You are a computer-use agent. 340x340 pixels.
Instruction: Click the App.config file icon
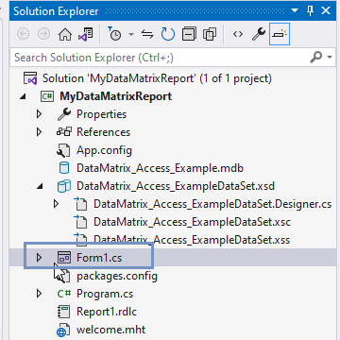[64, 150]
